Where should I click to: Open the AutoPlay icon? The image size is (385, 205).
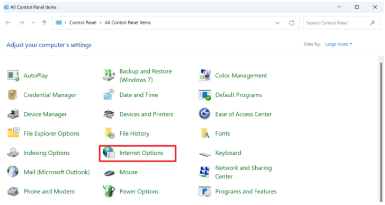pyautogui.click(x=13, y=75)
